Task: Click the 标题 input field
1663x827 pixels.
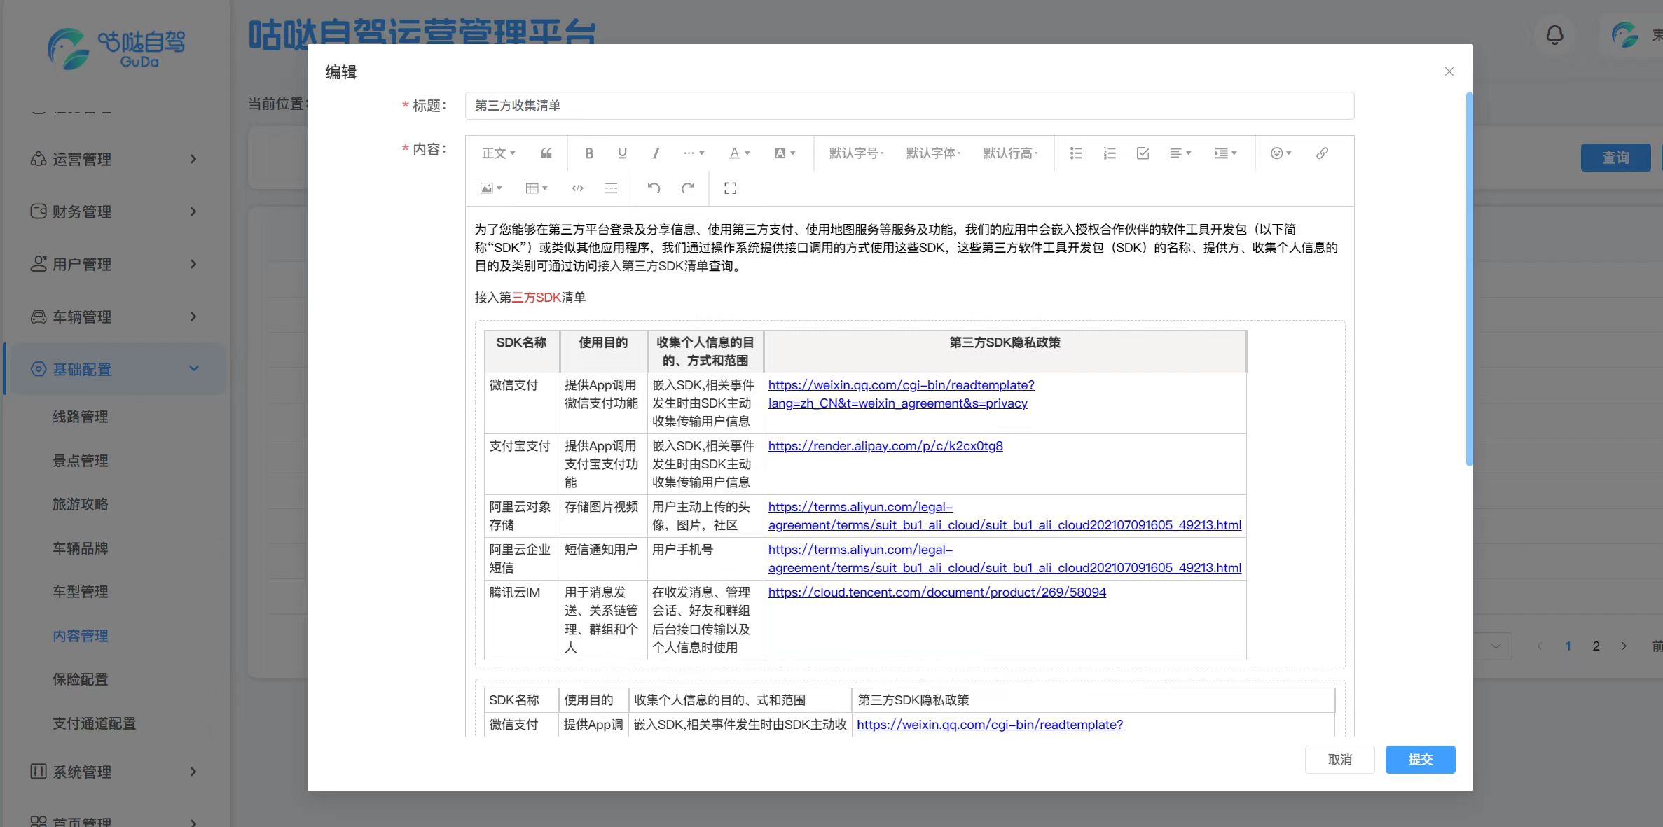Action: tap(909, 106)
